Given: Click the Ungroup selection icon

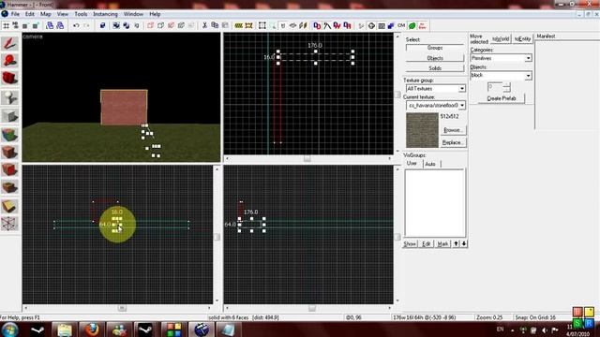Looking at the screenshot, I should pyautogui.click(x=126, y=25).
